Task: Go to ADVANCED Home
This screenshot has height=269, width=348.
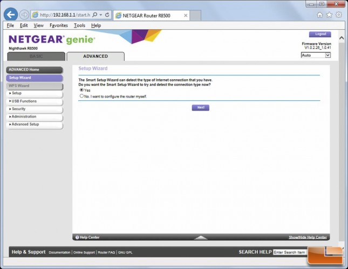Action: tap(35, 70)
